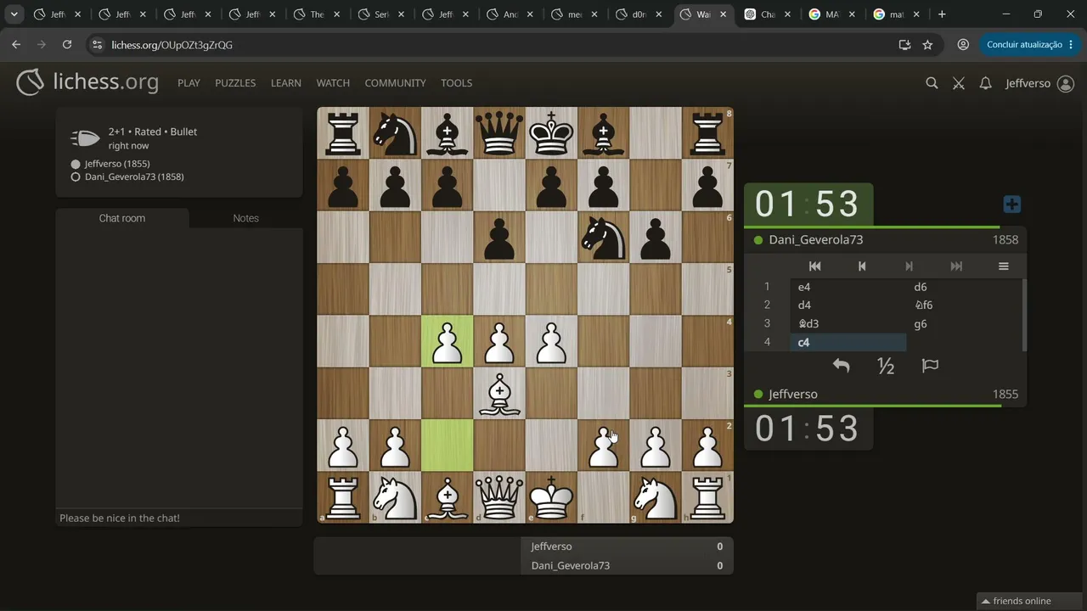
Task: Select move d4 in the move list
Action: [848, 305]
